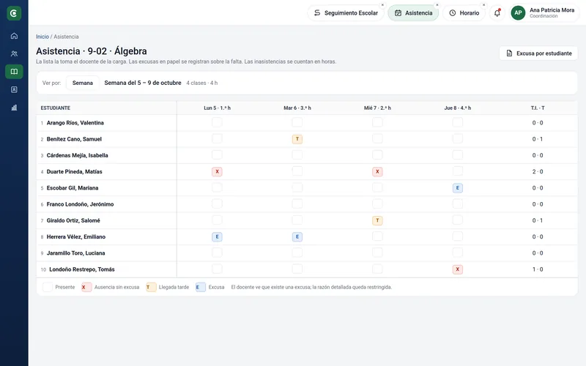Screen dimensions: 586x366
Task: Toggle Arango Ríos attendance for Lun 5
Action: 217,122
